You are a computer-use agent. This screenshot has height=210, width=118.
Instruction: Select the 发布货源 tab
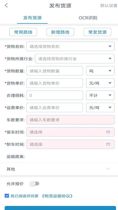[32, 18]
